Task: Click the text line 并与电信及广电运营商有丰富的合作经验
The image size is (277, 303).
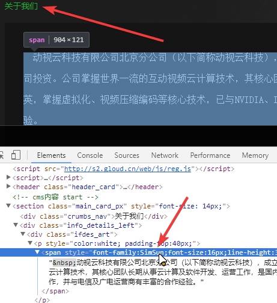Action: coord(126,282)
